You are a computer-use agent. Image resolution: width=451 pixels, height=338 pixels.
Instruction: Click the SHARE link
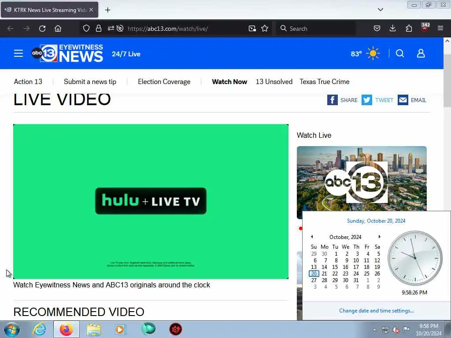pyautogui.click(x=349, y=100)
